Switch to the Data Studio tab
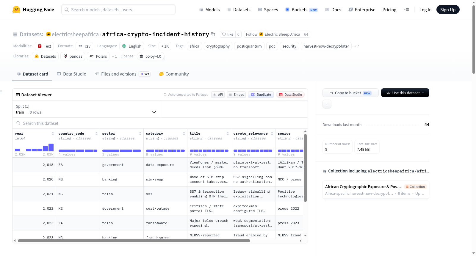Image resolution: width=476 pixels, height=256 pixels. 71,74
